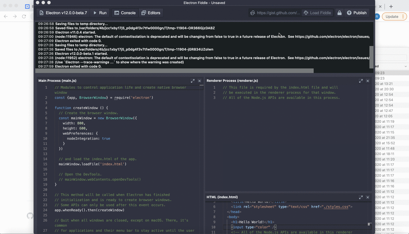Click the last 'Electron exited with code 0.' line
This screenshot has height=234, width=409.
pyautogui.click(x=78, y=66)
